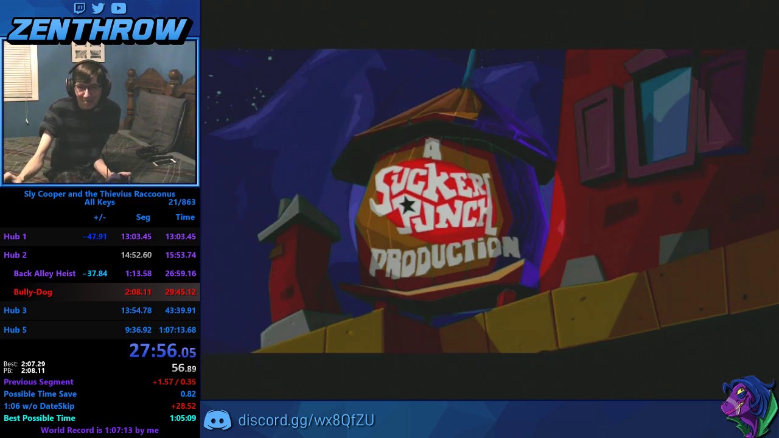The width and height of the screenshot is (779, 438).
Task: Click the Previous Segment label
Action: 38,382
